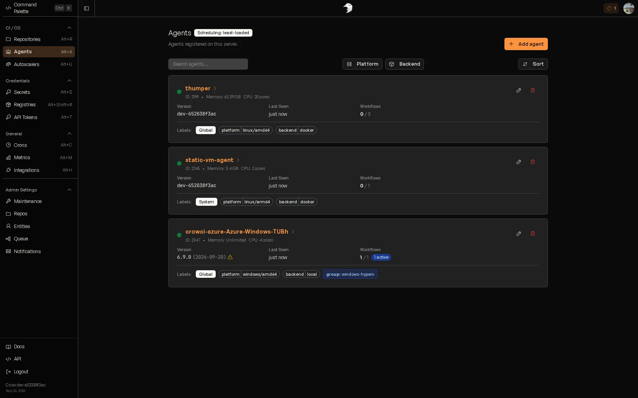Screen dimensions: 638x398
Task: Open Autoscalers page
Action: click(x=39, y=64)
